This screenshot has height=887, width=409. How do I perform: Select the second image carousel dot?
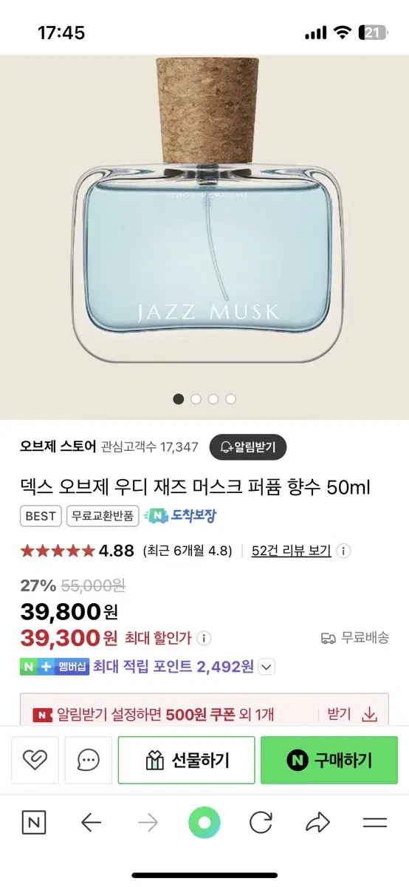[196, 399]
